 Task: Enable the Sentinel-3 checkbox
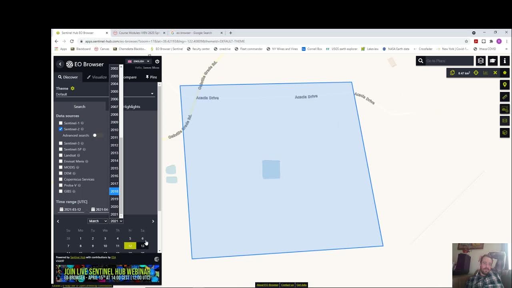coord(61,143)
